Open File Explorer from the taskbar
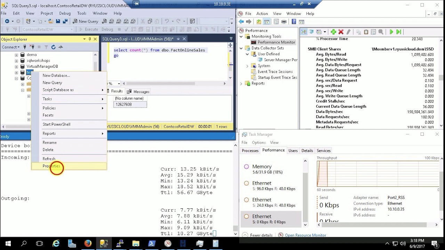This screenshot has width=445, height=250. click(x=136, y=243)
